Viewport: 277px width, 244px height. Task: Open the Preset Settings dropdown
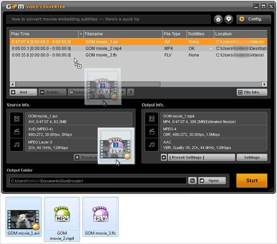201,157
